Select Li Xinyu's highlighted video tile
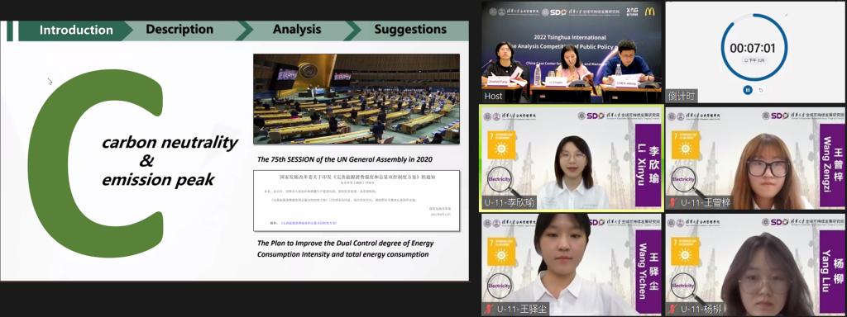 point(572,158)
